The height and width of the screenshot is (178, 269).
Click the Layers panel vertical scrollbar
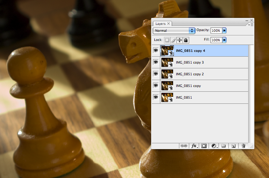[251, 94]
